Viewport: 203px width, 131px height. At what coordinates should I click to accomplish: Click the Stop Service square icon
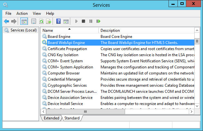[x=83, y=21]
